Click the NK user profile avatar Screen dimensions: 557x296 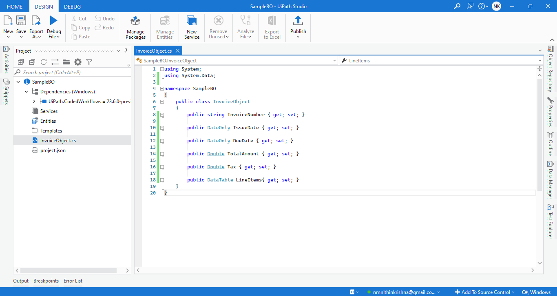click(x=496, y=6)
